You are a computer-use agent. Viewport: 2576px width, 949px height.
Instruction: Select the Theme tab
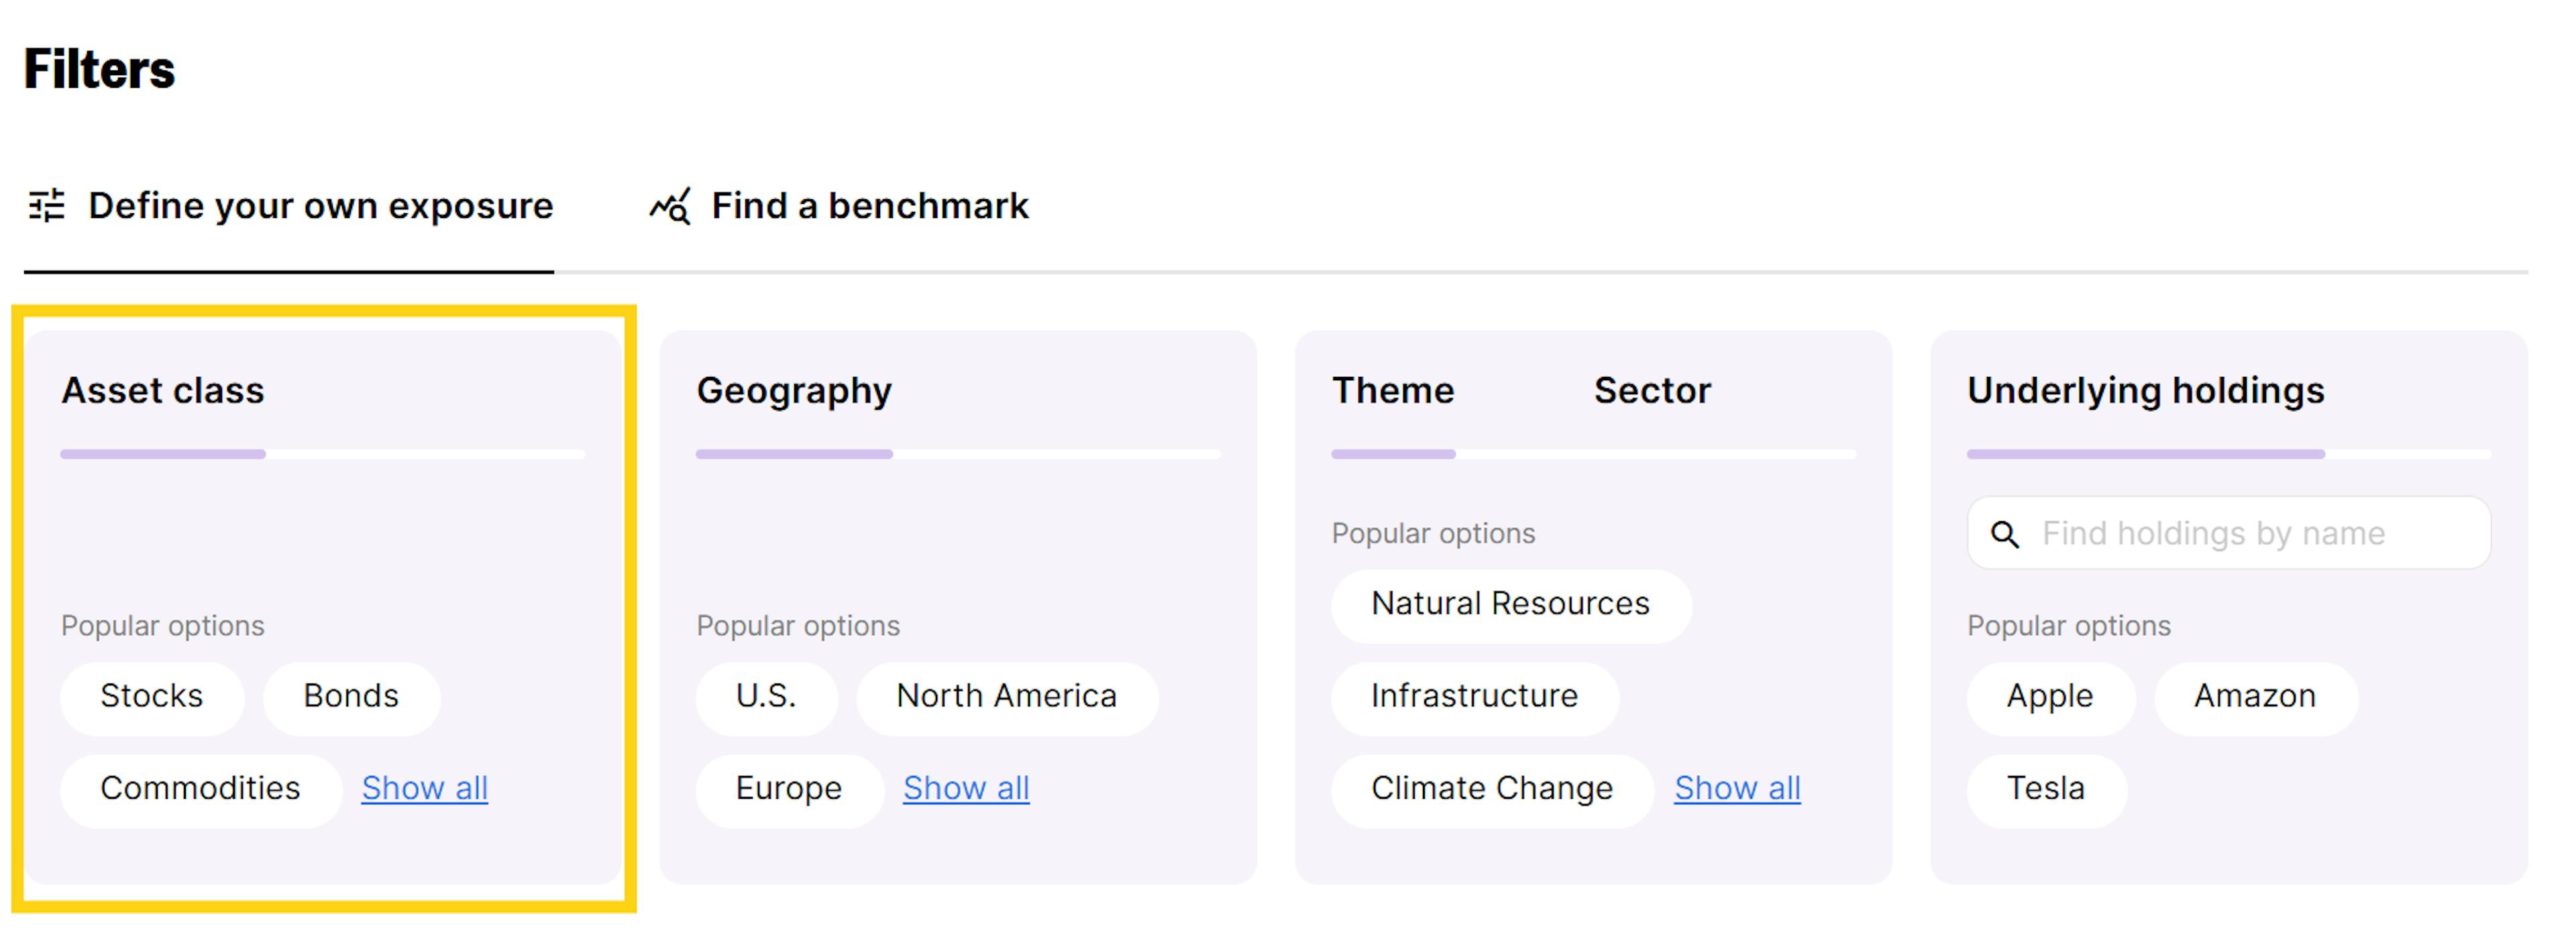pos(1393,390)
